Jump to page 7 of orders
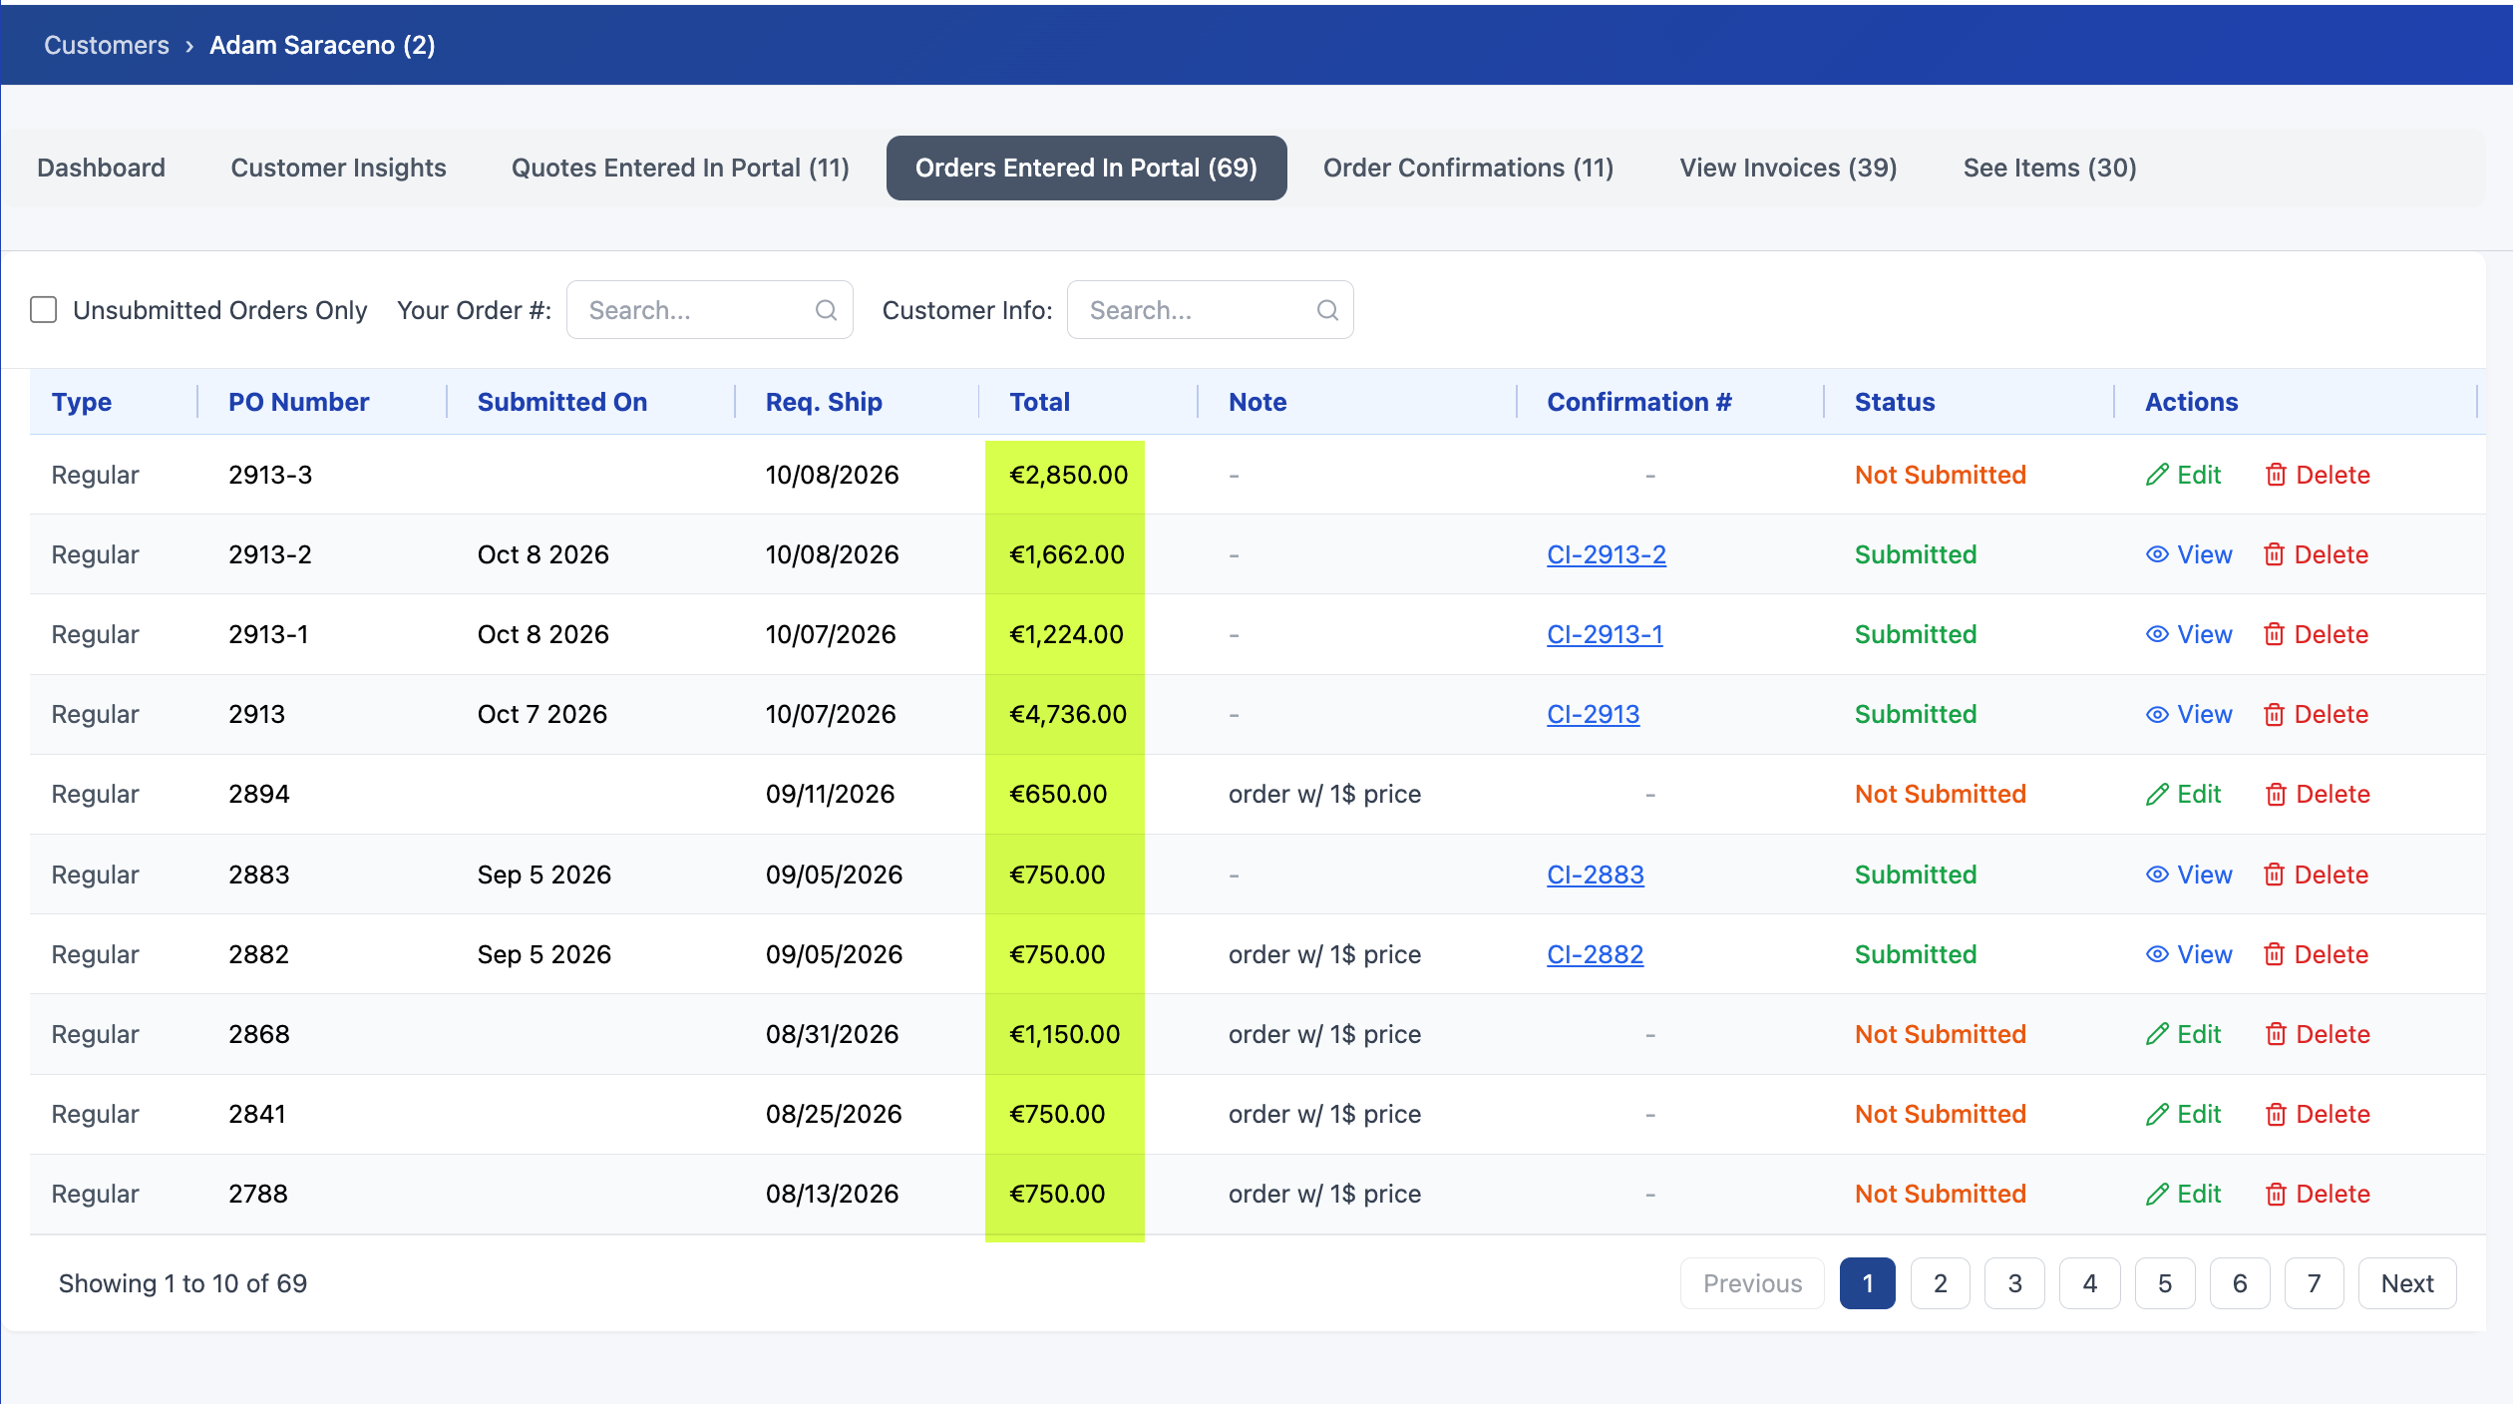Image resolution: width=2513 pixels, height=1404 pixels. [x=2314, y=1283]
